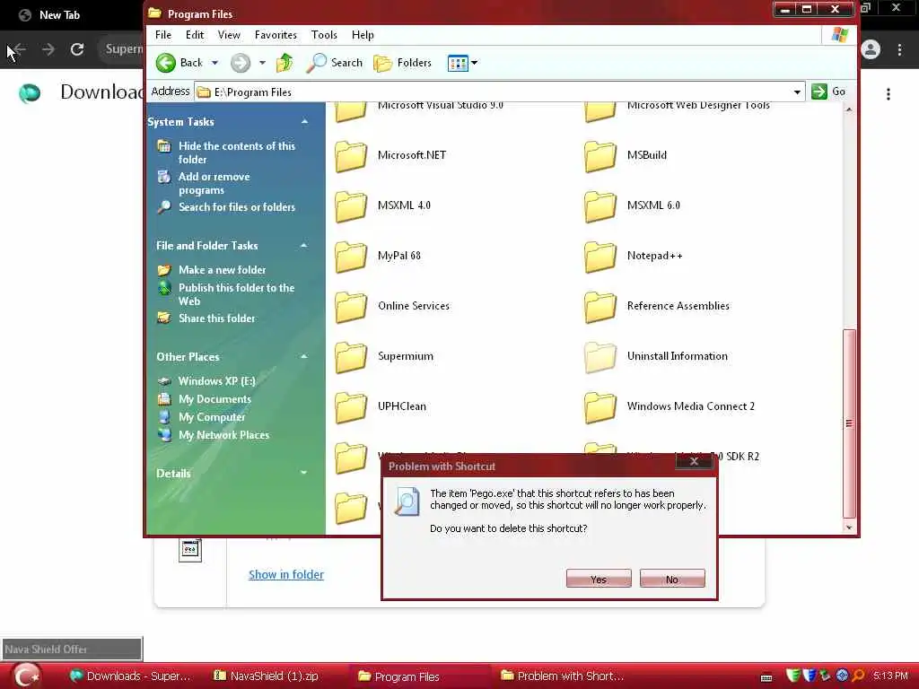The image size is (919, 689).
Task: Select the MSXML 6.0 folder icon
Action: (600, 206)
